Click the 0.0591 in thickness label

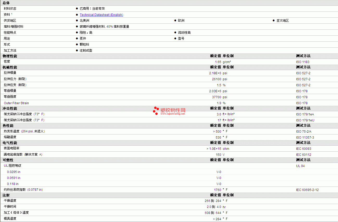[x=14, y=178]
